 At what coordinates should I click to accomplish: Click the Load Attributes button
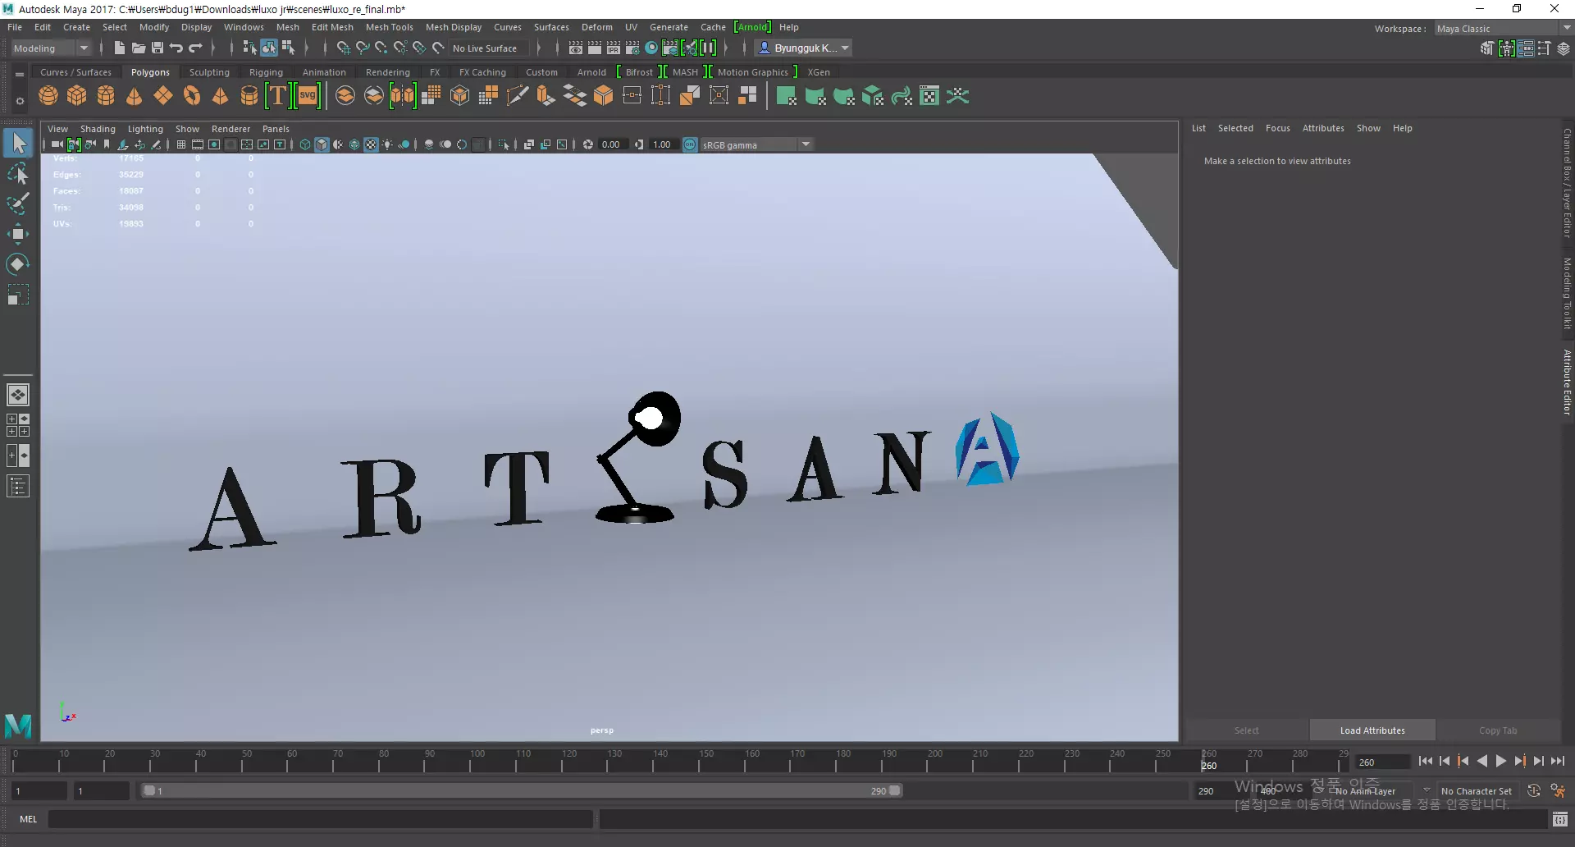coord(1372,730)
